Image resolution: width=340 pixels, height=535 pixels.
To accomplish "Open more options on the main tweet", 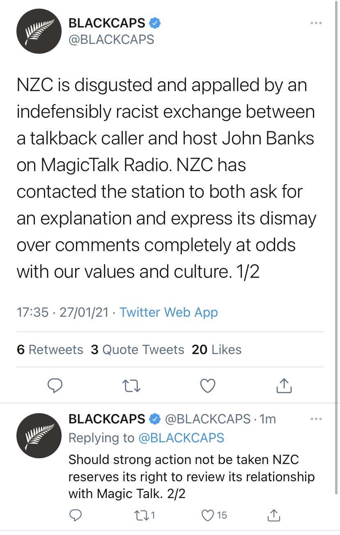I will coord(316,23).
